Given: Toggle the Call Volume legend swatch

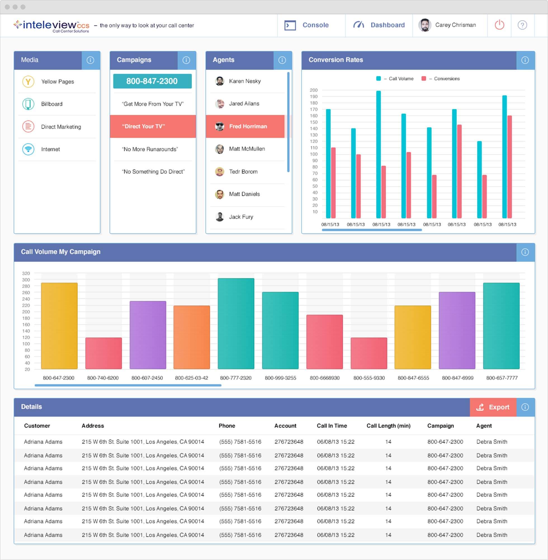Looking at the screenshot, I should pyautogui.click(x=379, y=79).
